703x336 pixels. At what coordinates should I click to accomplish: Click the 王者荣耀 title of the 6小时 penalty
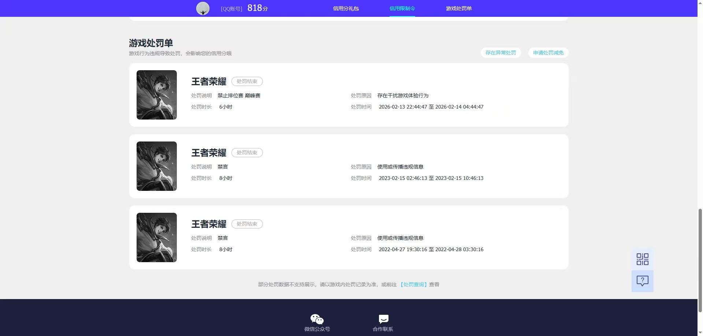pos(209,81)
